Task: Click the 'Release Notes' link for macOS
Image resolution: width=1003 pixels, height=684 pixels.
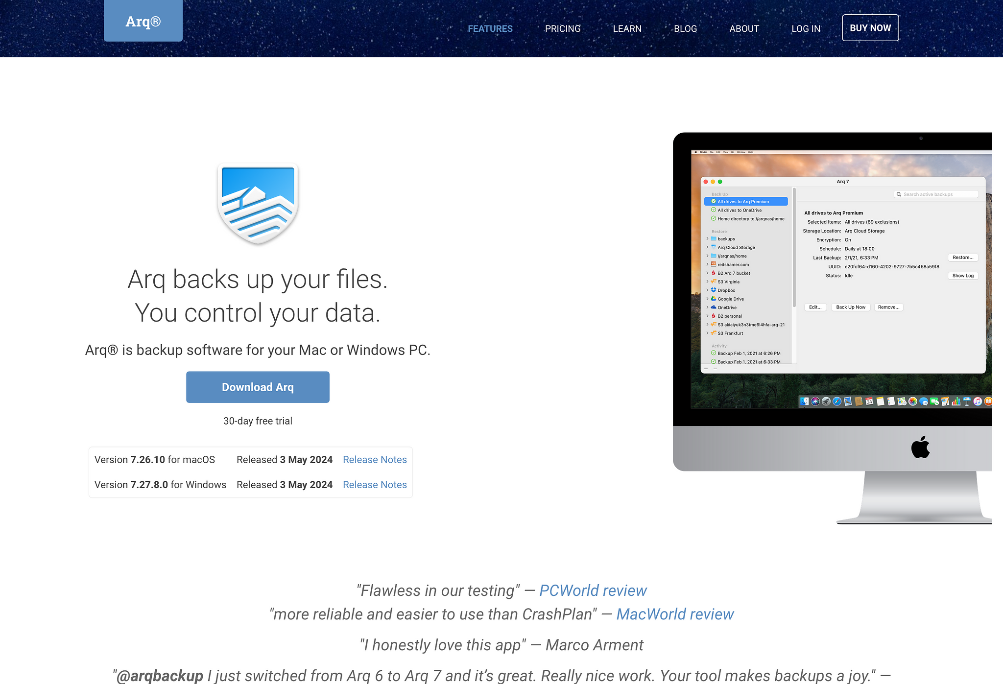Action: point(374,459)
